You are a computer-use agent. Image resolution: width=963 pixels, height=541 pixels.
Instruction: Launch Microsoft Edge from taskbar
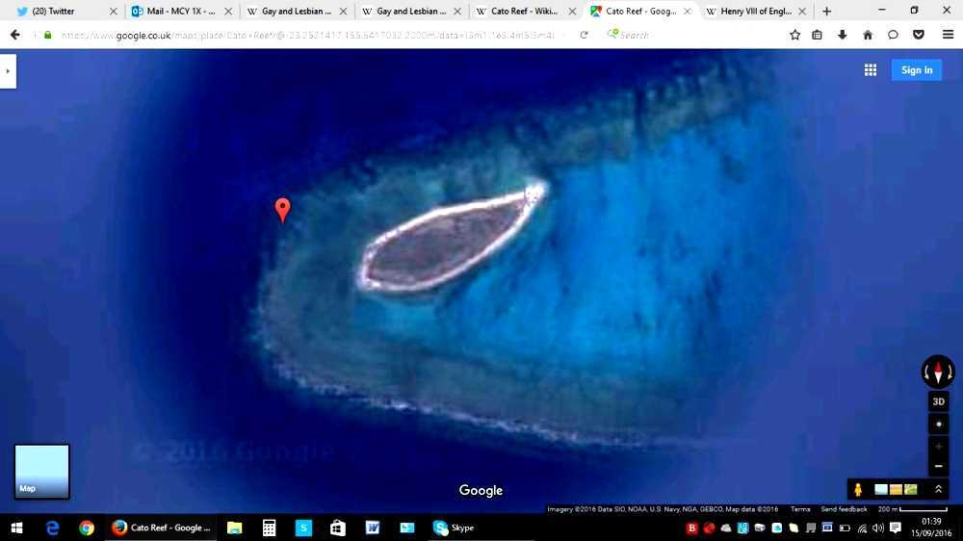(x=53, y=528)
